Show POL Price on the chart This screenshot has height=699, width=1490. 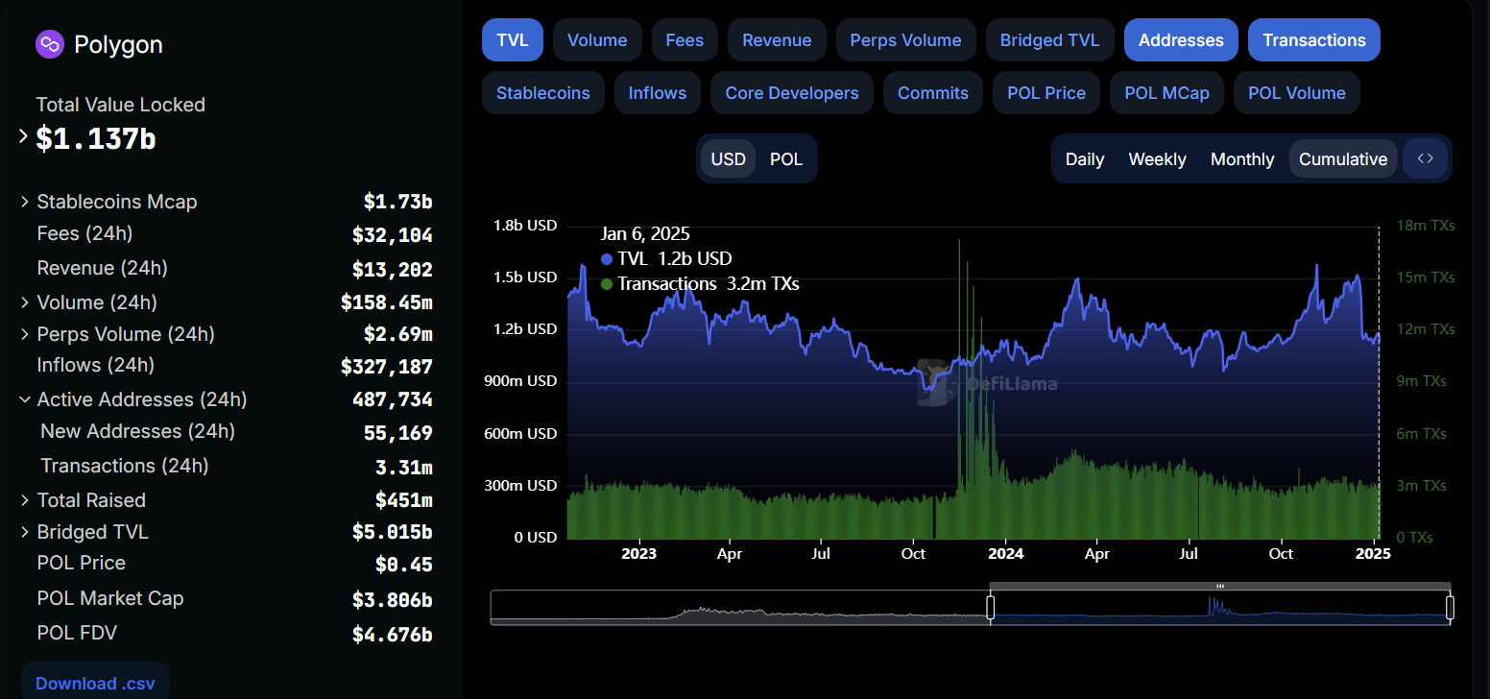coord(1045,93)
